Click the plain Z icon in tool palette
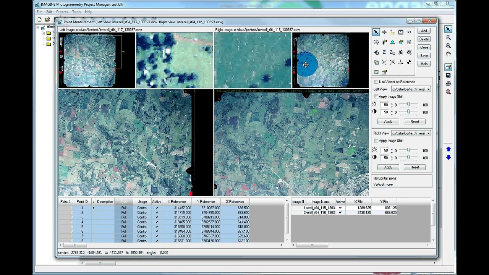 point(384,52)
